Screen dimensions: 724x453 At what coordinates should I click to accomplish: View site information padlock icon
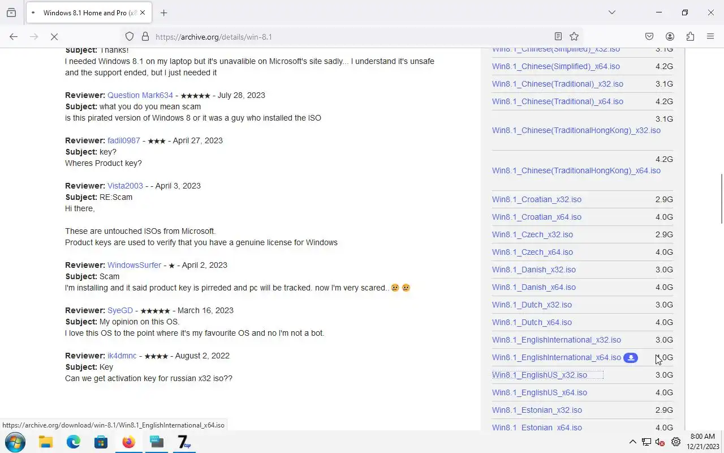[145, 37]
